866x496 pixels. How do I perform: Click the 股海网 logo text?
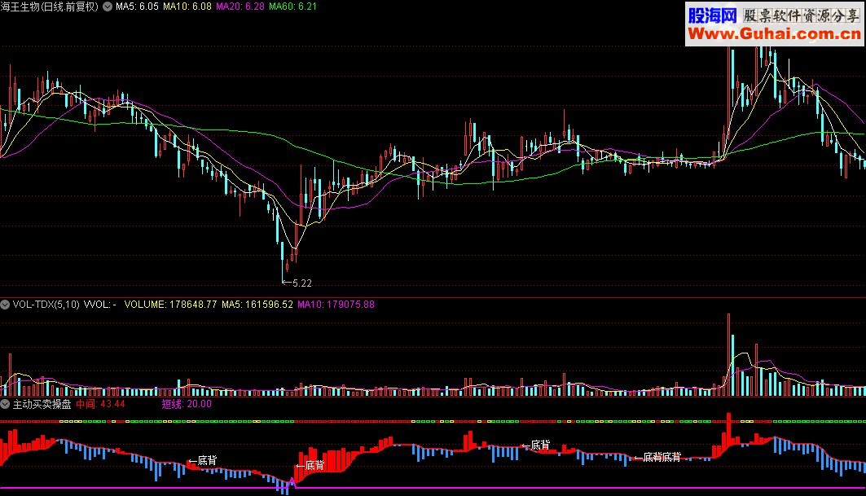[713, 15]
